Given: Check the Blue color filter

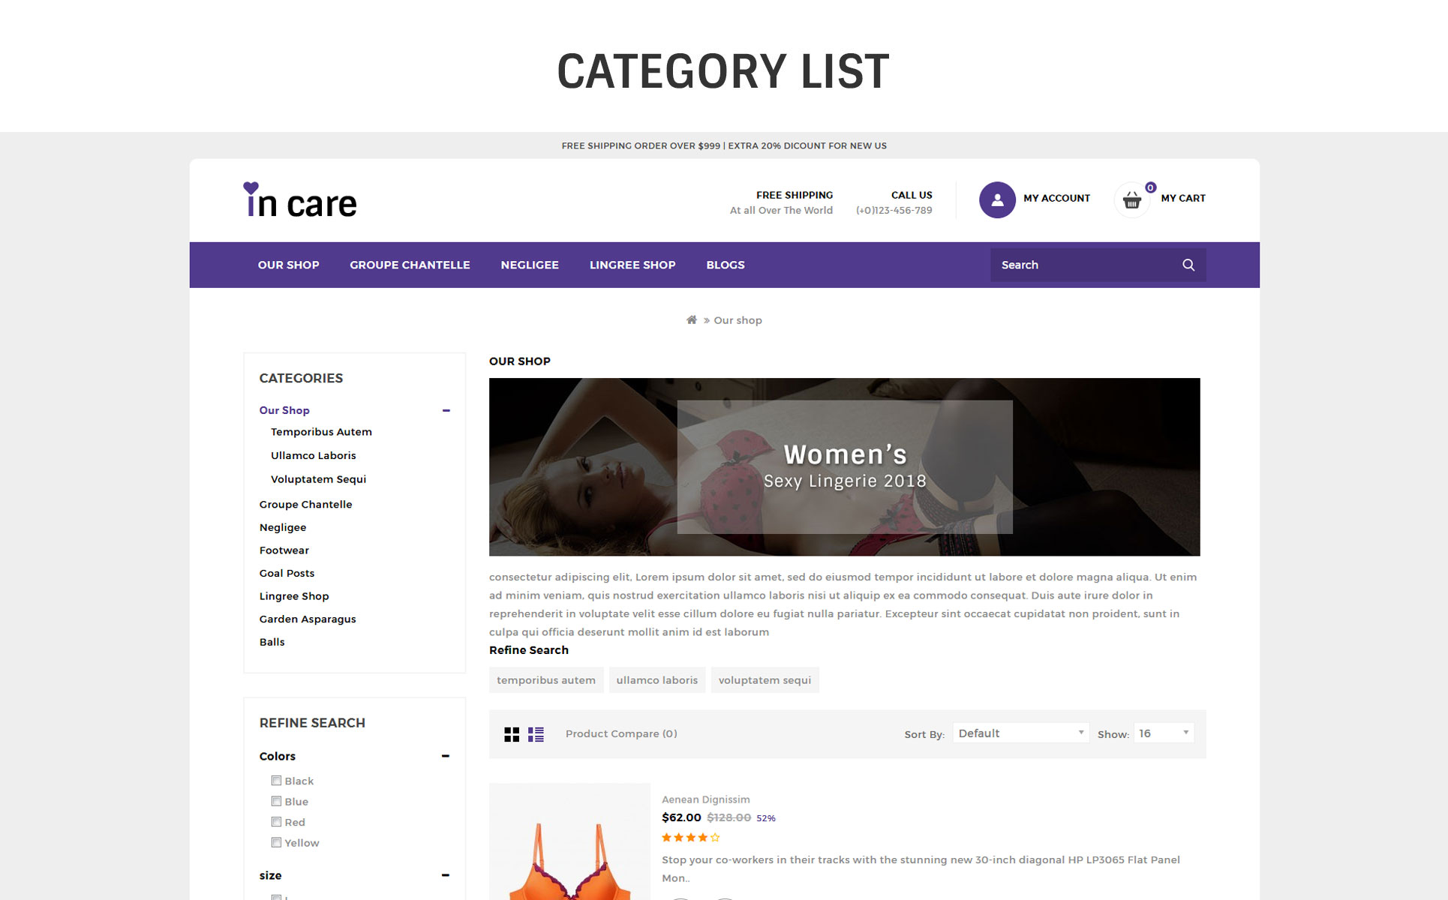Looking at the screenshot, I should click(276, 802).
